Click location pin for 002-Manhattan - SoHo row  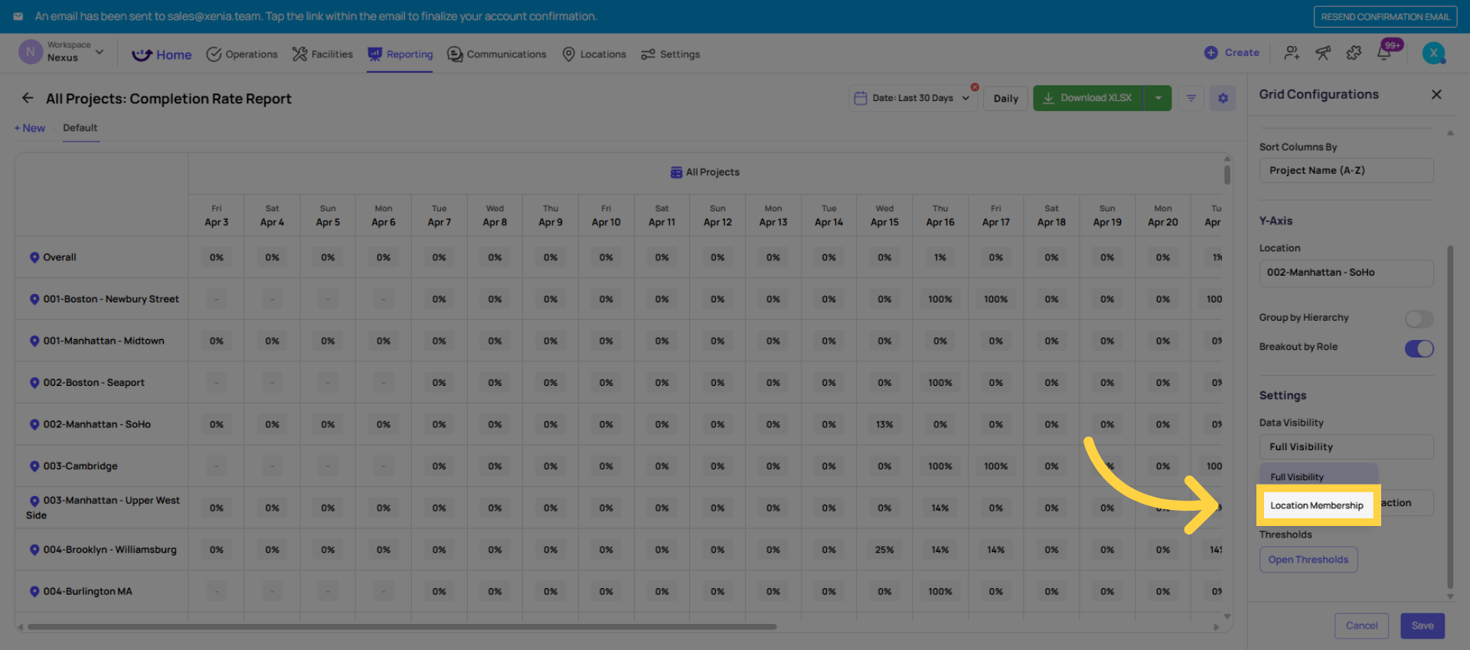(x=34, y=424)
